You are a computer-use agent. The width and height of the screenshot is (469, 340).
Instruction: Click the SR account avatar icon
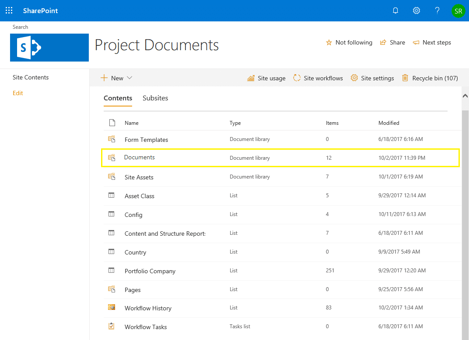tap(458, 10)
